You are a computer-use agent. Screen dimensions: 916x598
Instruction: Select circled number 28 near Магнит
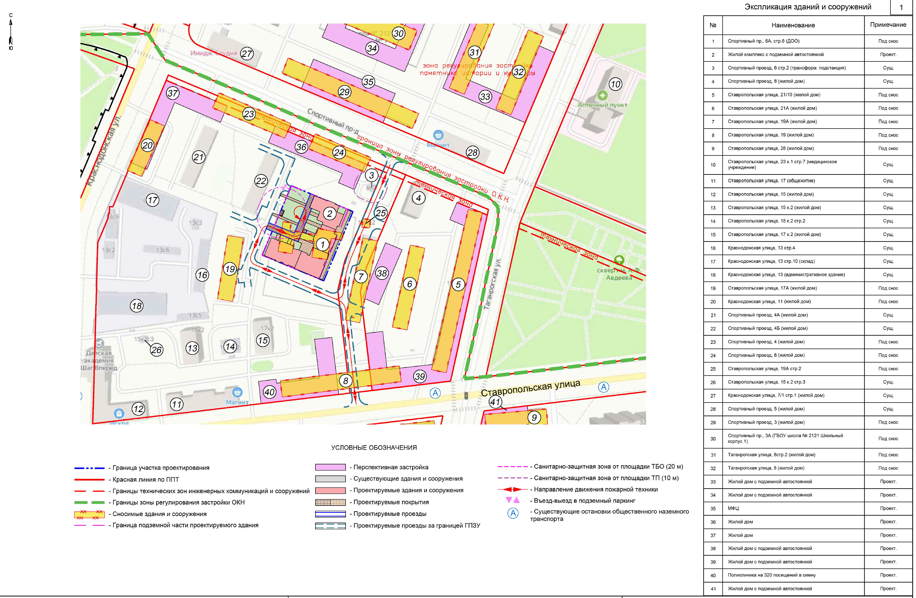(473, 153)
